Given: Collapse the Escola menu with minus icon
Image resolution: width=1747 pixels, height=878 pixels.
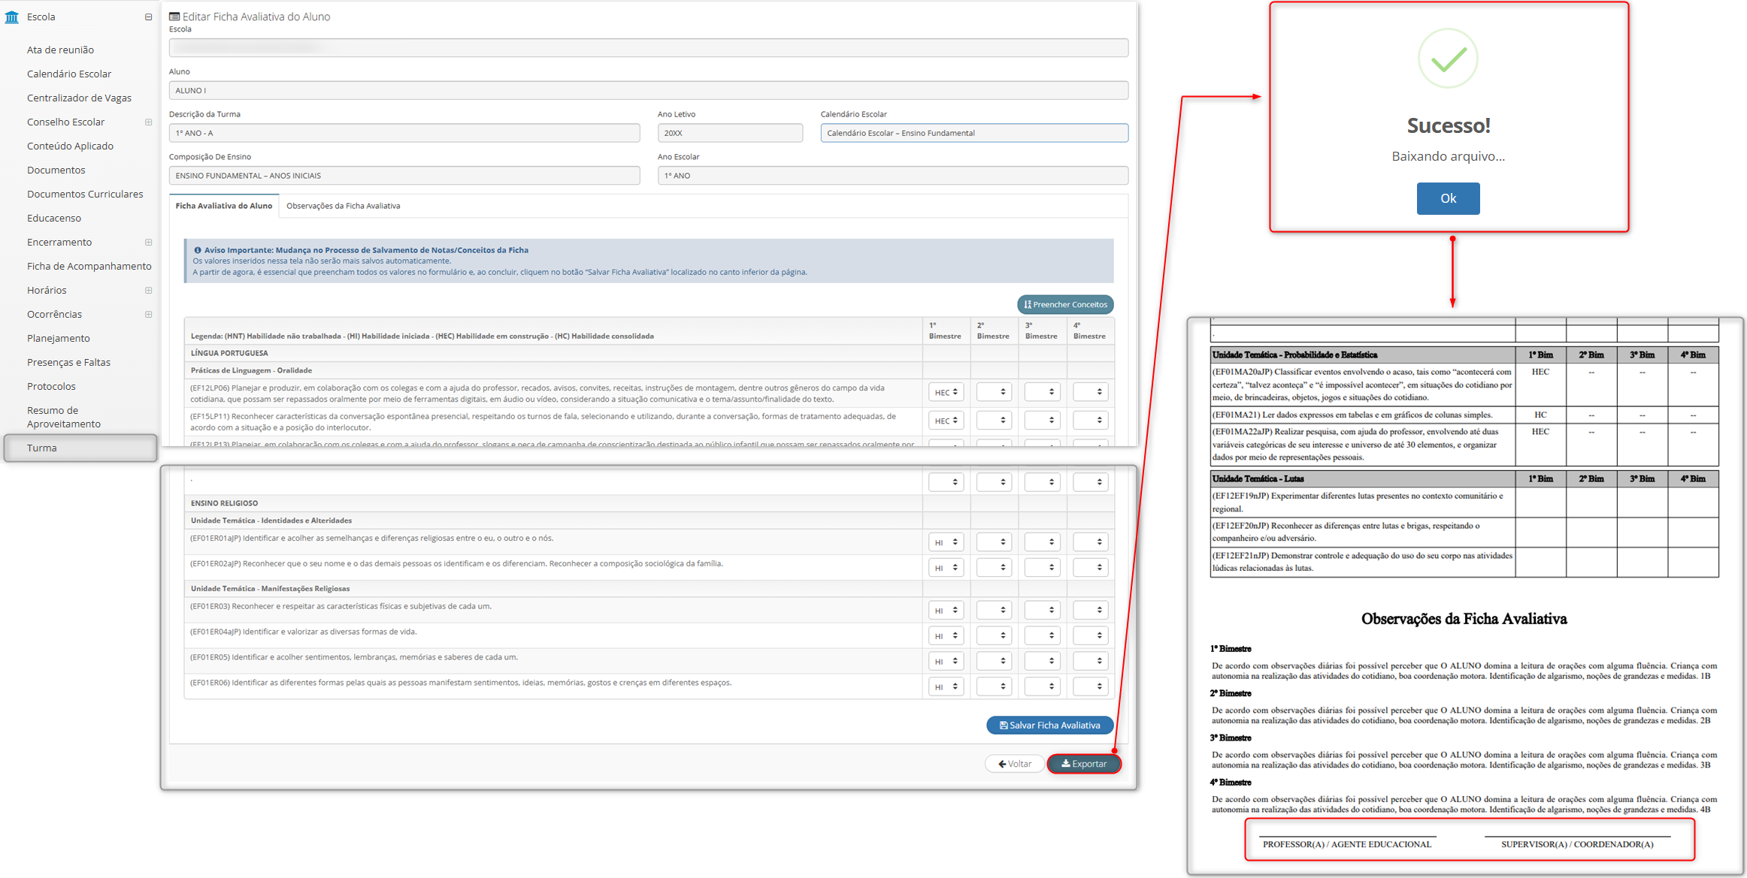Looking at the screenshot, I should 148,17.
